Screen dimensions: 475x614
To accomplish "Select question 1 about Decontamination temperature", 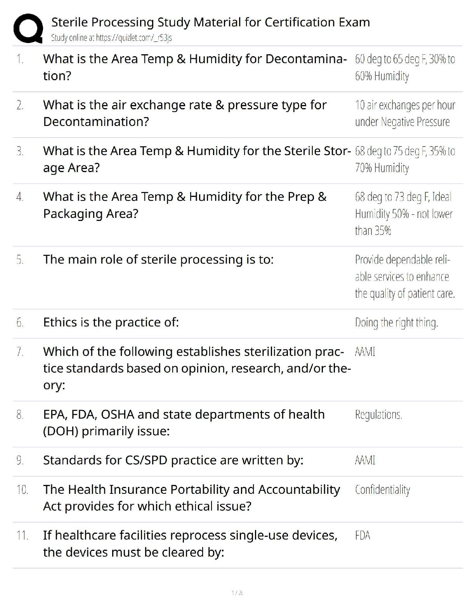I will [194, 67].
